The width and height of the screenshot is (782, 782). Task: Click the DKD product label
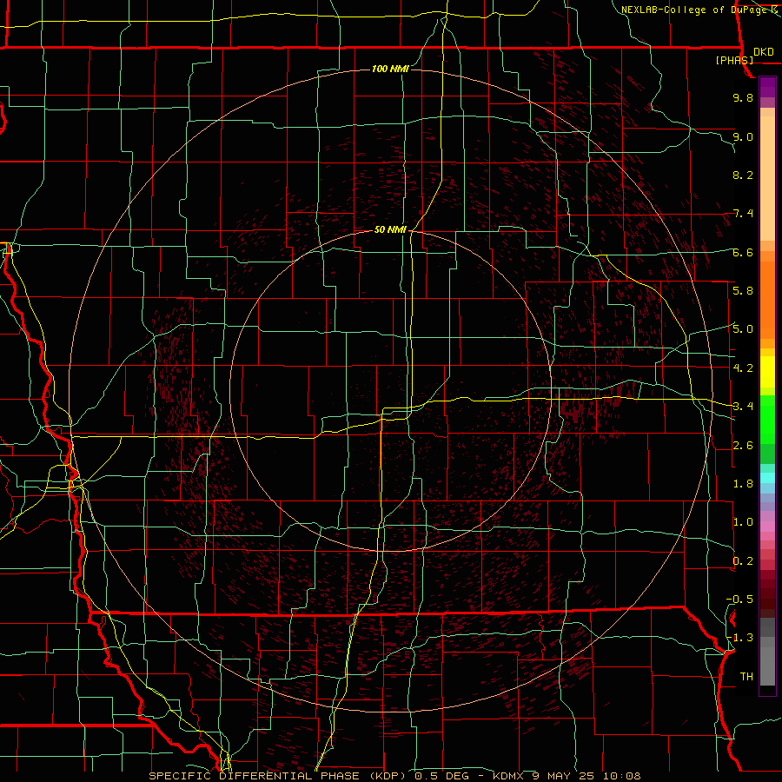coord(764,52)
